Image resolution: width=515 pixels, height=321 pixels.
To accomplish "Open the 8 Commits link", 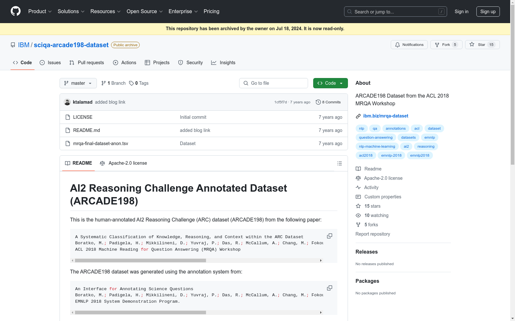I will (x=328, y=102).
